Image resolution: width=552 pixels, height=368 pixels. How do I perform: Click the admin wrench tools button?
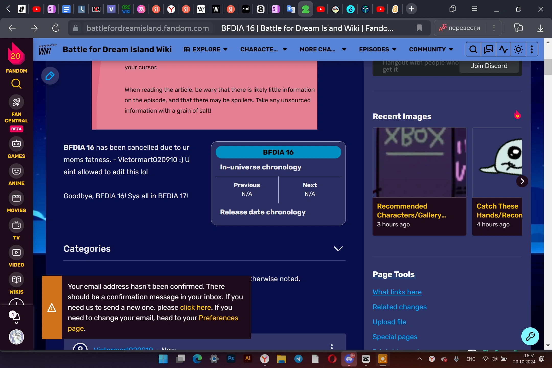point(530,336)
